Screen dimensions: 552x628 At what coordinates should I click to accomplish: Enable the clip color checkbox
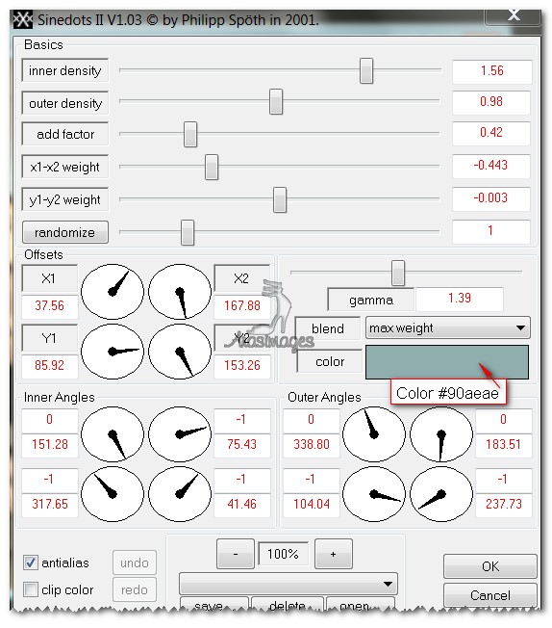point(31,589)
